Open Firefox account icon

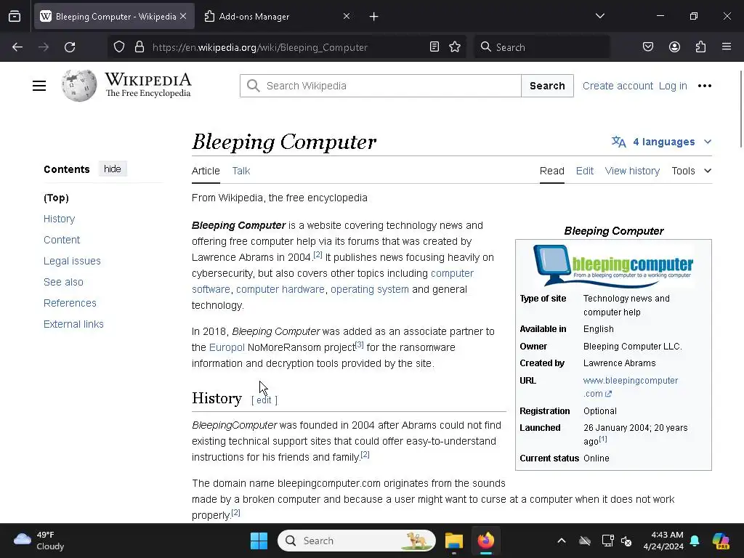pos(674,46)
